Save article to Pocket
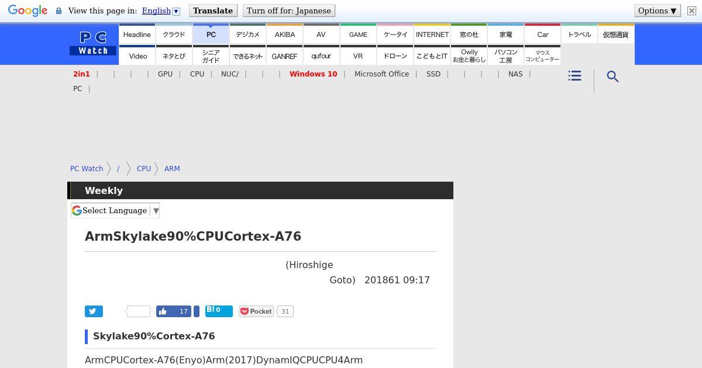Viewport: 702px width, 368px height. point(256,311)
